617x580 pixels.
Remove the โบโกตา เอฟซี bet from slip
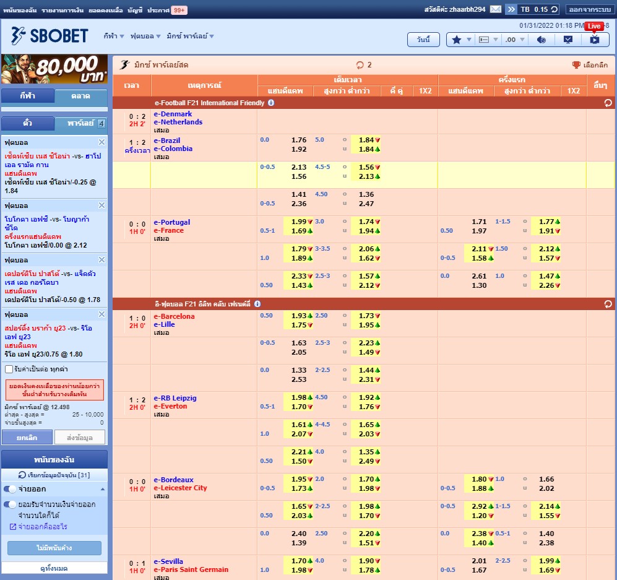coord(101,206)
